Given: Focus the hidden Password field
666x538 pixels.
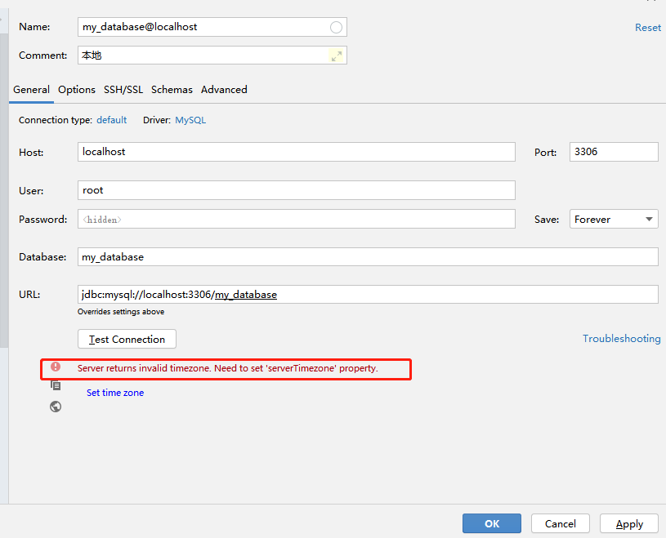Looking at the screenshot, I should [297, 219].
